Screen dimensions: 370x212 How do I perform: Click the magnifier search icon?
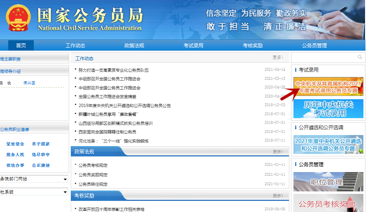click(x=360, y=57)
